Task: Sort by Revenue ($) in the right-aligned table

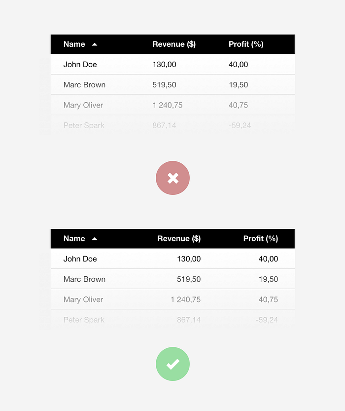Action: (179, 238)
